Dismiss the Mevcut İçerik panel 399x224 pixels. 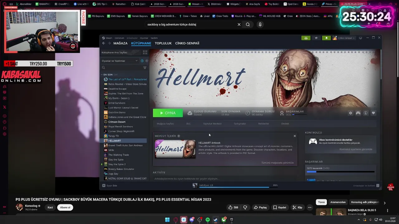click(295, 136)
